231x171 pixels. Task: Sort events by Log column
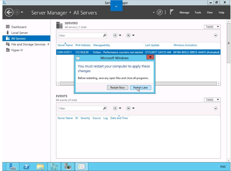click(106, 118)
